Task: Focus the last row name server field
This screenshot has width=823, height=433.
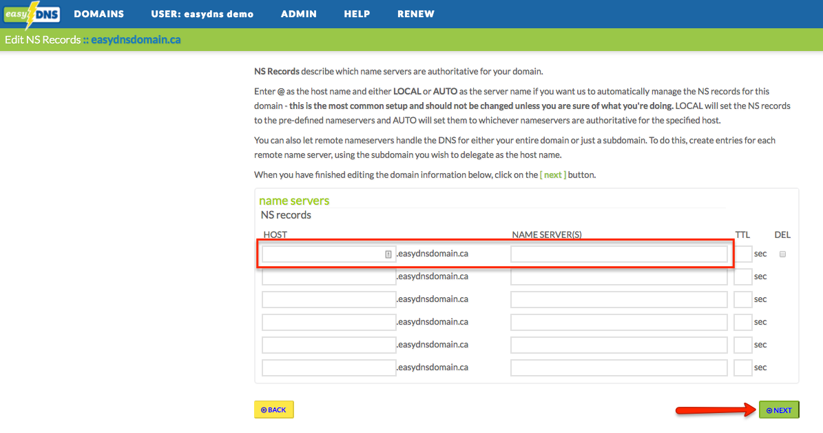Action: [619, 367]
